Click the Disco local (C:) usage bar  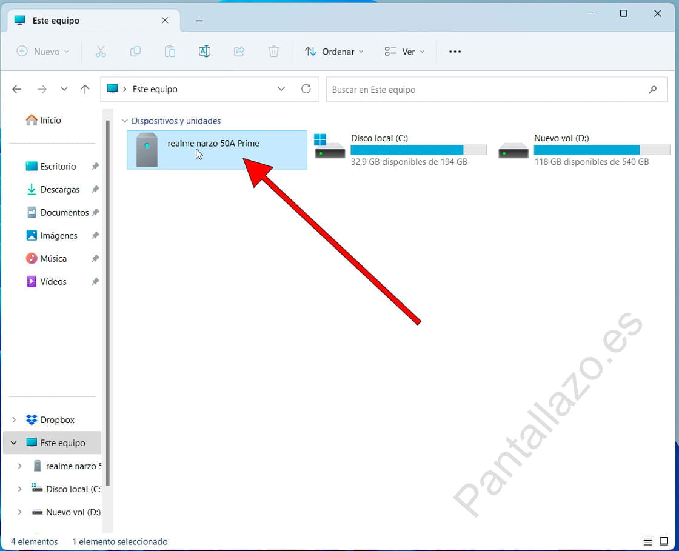[419, 150]
